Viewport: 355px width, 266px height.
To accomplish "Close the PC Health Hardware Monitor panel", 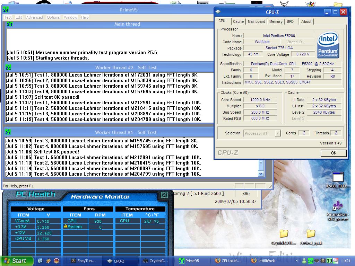I will click(164, 195).
